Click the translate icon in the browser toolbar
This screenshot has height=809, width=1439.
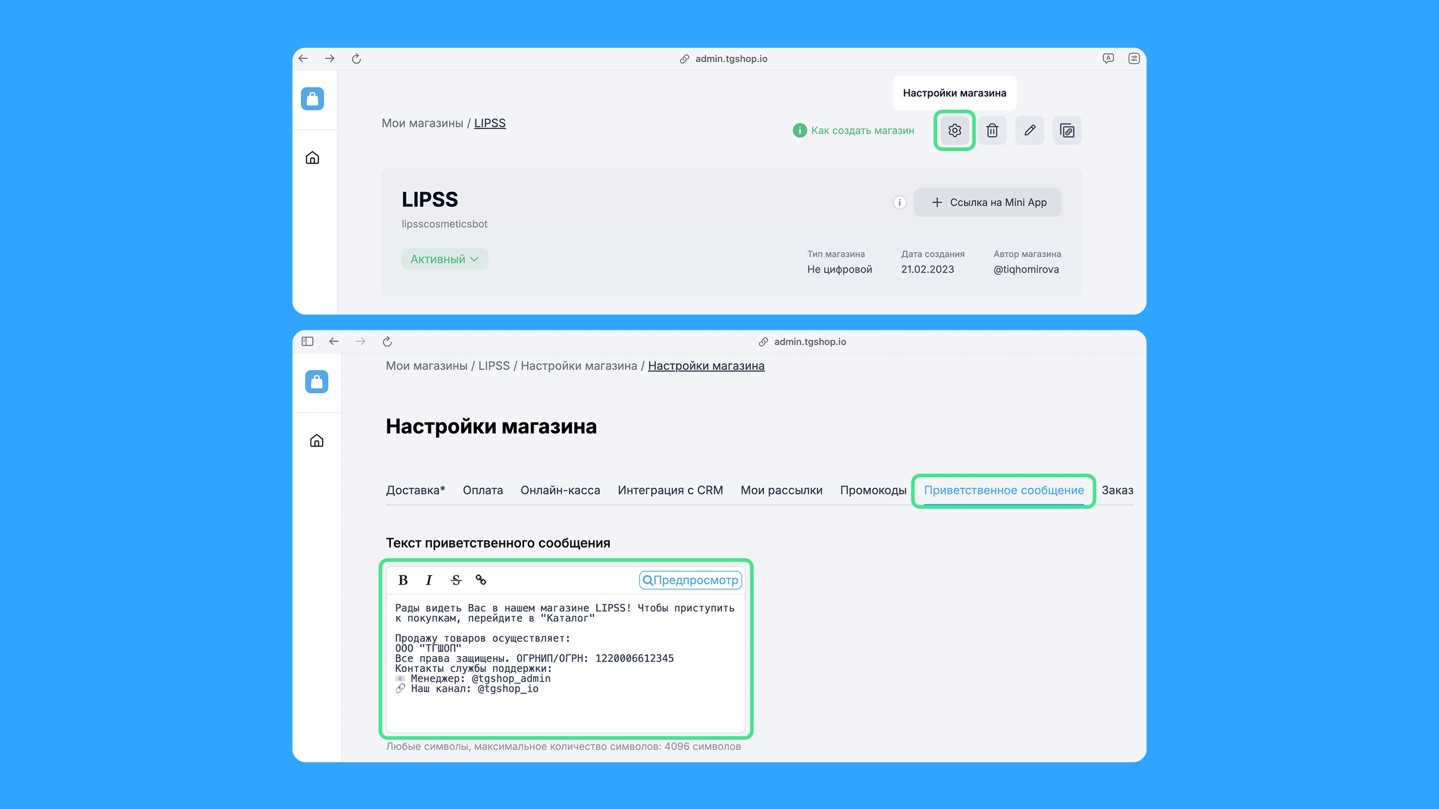click(1109, 58)
